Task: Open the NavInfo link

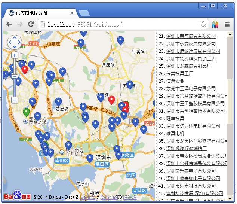Action: [87, 197]
